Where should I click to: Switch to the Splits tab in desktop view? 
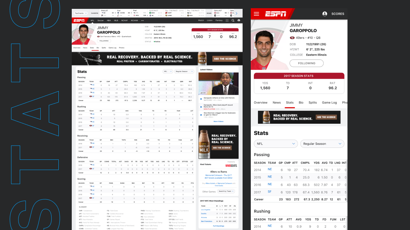pyautogui.click(x=104, y=48)
